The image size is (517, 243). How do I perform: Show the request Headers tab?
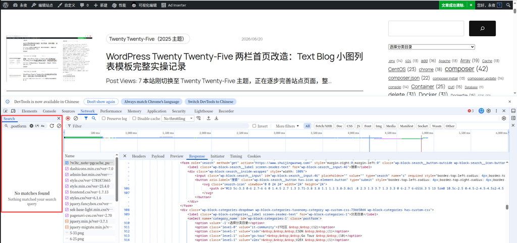[139, 156]
